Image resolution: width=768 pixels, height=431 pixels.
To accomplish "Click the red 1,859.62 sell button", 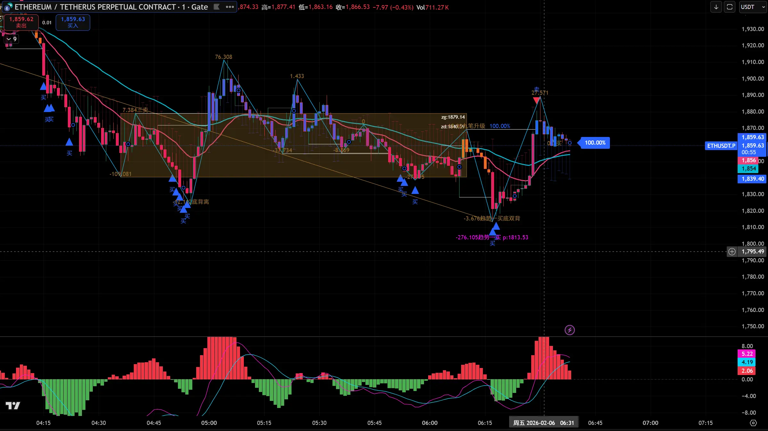I will point(21,22).
